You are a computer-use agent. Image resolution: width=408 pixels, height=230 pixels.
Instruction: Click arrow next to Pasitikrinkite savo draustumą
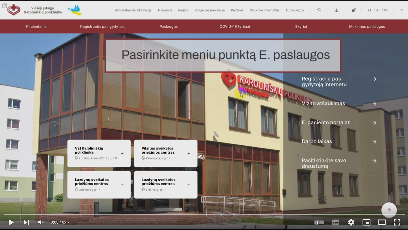(374, 161)
